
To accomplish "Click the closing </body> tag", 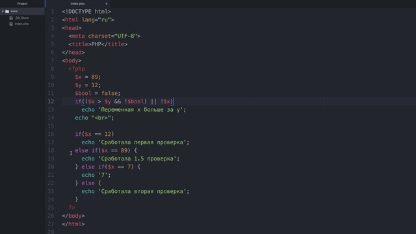I will [x=73, y=216].
